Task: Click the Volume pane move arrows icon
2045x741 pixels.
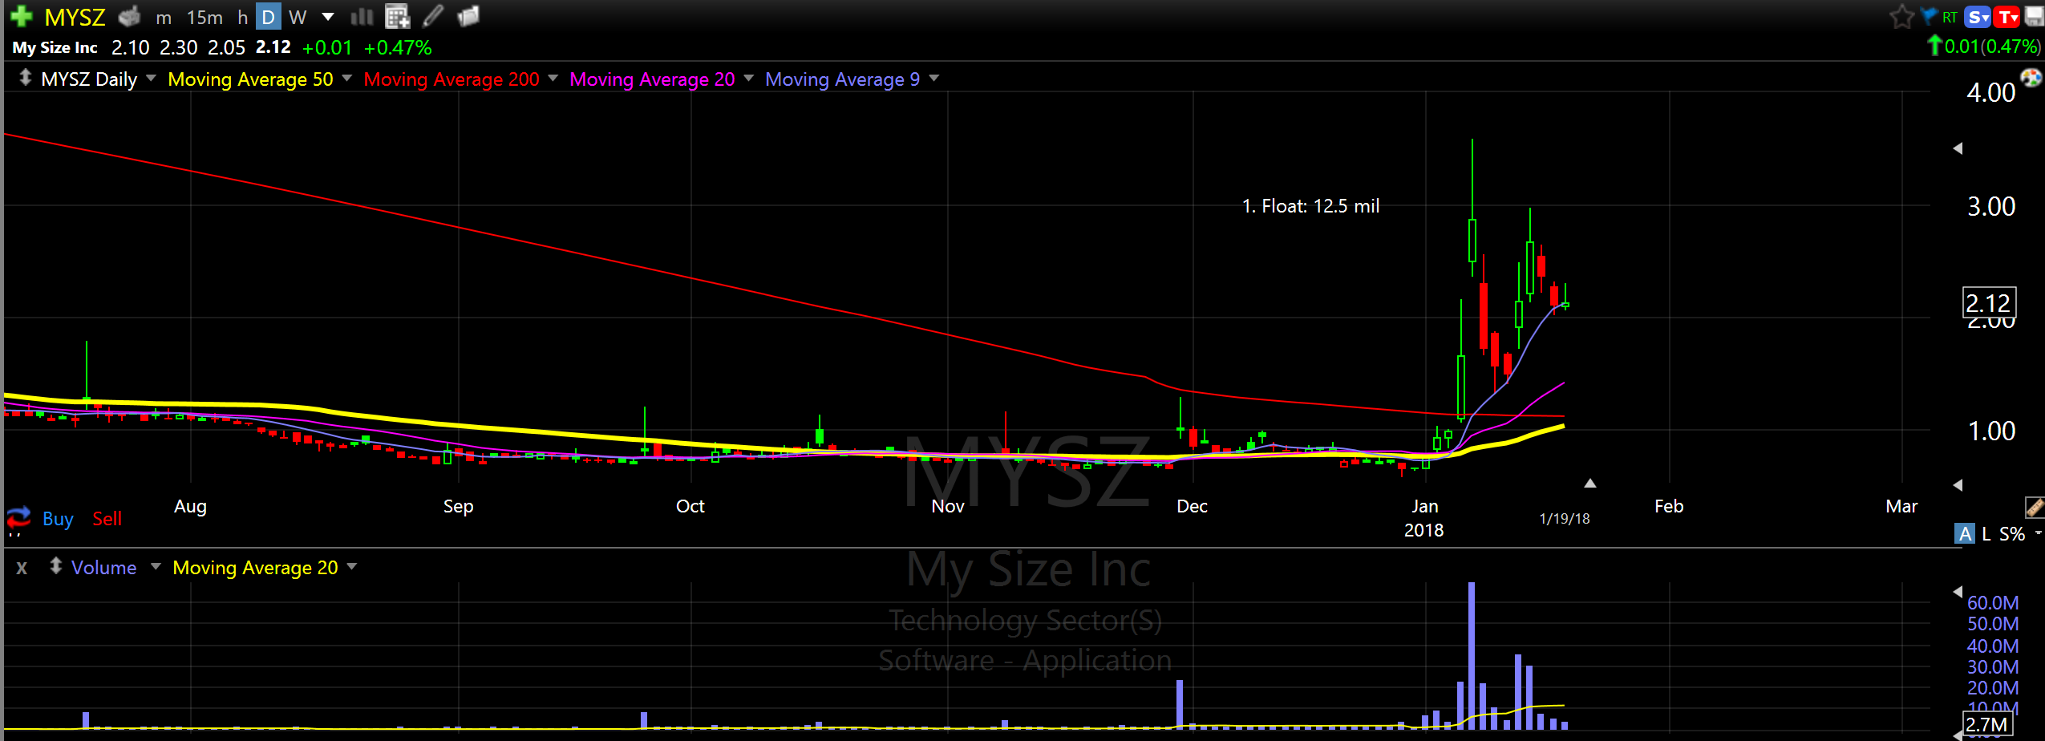Action: coord(55,566)
